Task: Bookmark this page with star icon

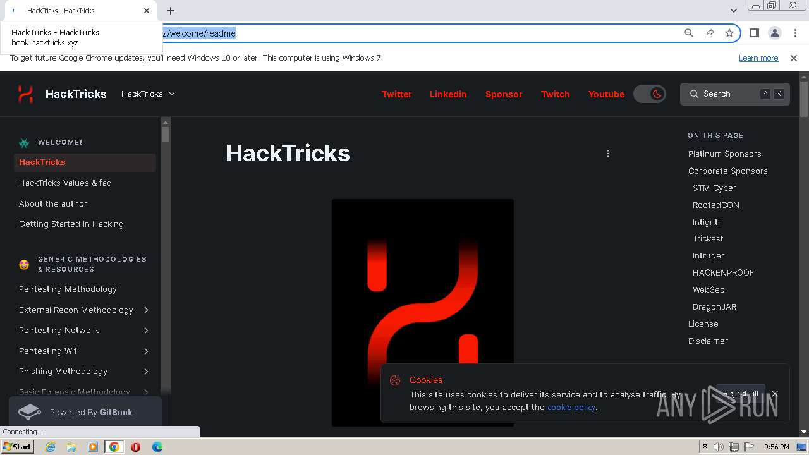Action: tap(729, 33)
